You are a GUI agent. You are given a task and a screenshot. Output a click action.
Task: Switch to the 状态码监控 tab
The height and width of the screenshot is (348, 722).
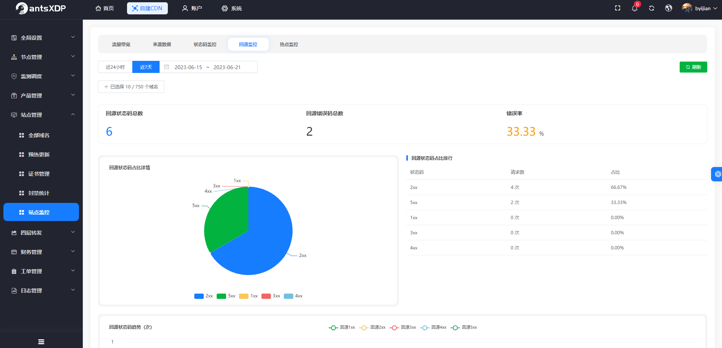[205, 44]
